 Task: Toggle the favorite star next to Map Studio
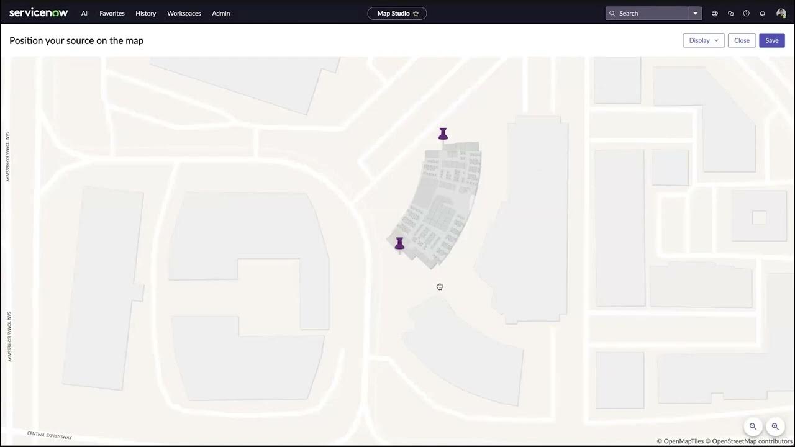[x=416, y=13]
